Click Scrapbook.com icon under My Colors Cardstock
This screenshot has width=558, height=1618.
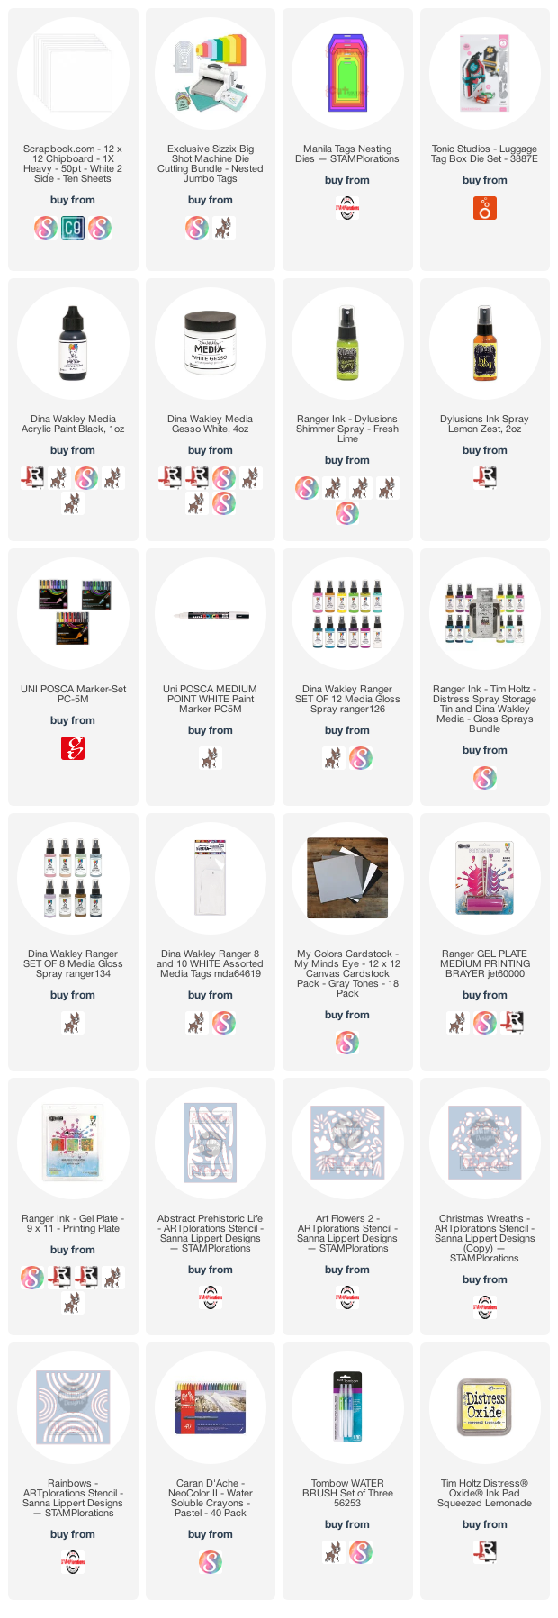pyautogui.click(x=347, y=1043)
